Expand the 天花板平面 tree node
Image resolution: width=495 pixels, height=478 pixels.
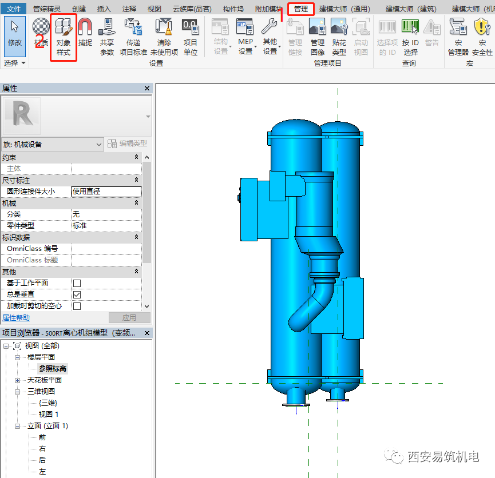tap(17, 380)
